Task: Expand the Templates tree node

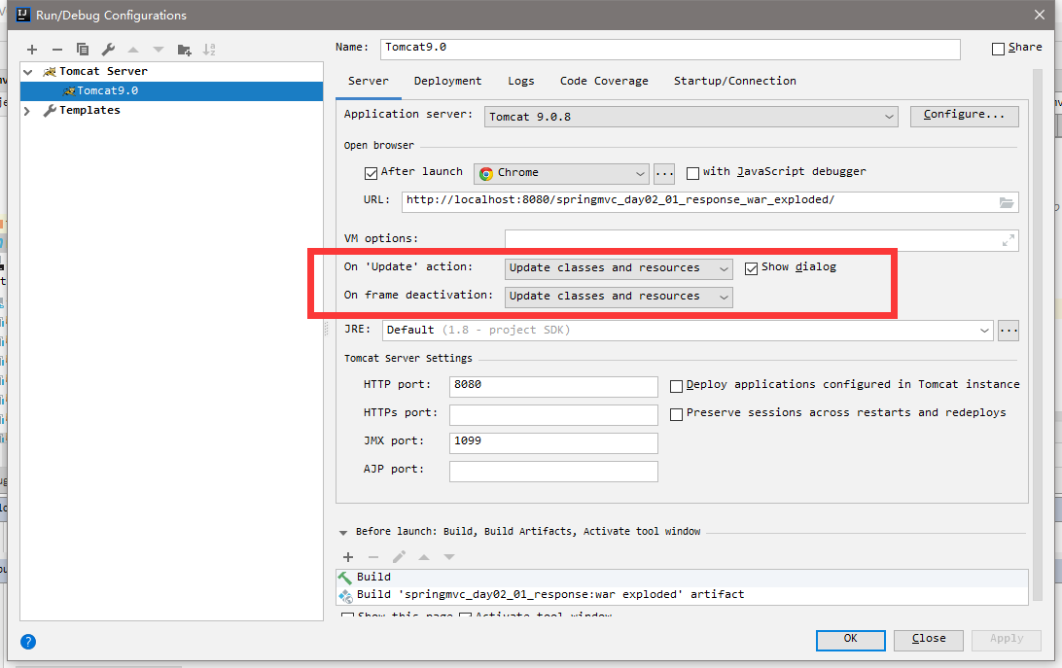Action: [x=27, y=111]
